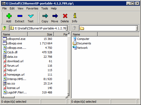Open the Favorites menu
141x105 pixels.
point(32,8)
